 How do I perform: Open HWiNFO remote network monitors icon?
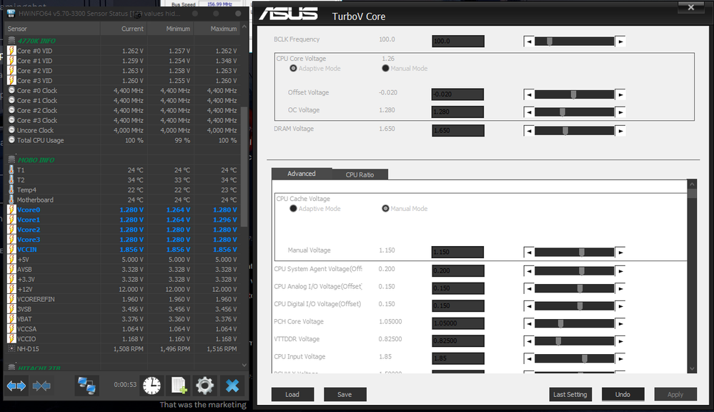[86, 386]
